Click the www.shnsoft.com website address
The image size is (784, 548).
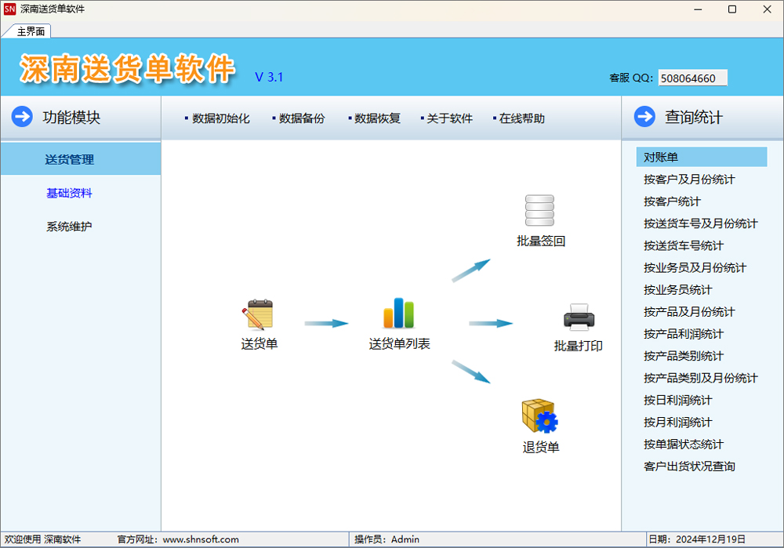point(201,539)
